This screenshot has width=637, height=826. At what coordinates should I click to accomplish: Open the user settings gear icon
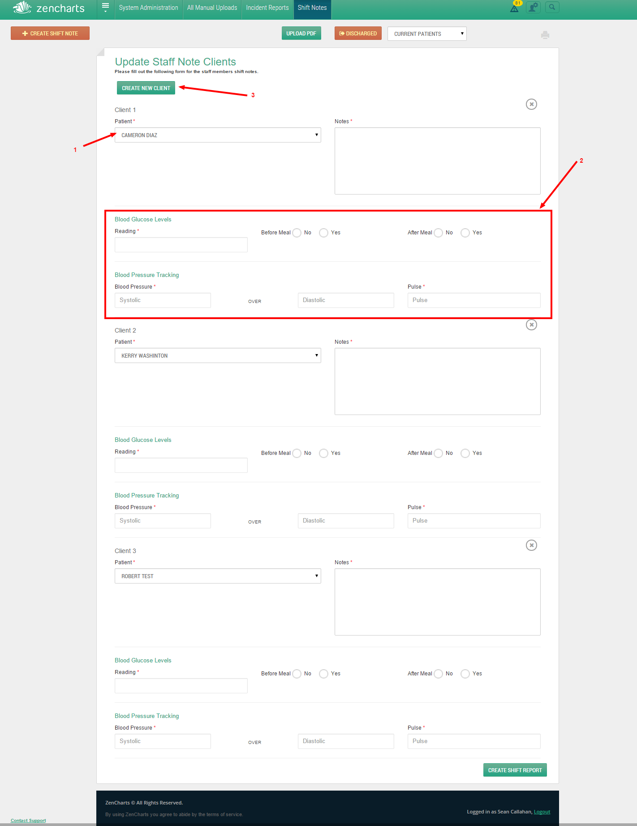tap(533, 7)
